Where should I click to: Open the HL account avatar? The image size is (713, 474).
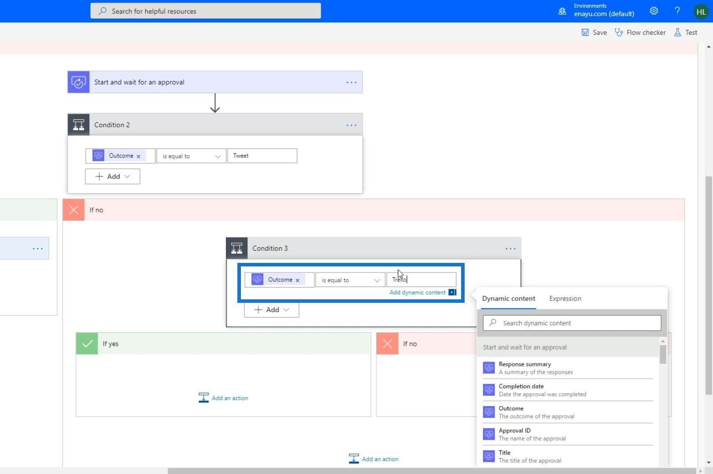click(701, 12)
